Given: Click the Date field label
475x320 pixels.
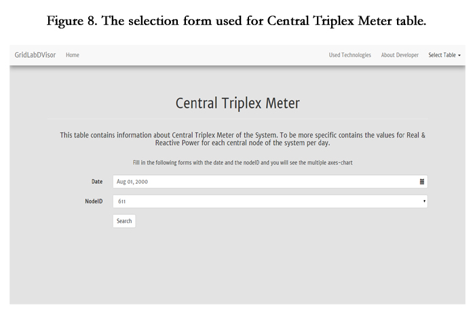Looking at the screenshot, I should point(97,182).
